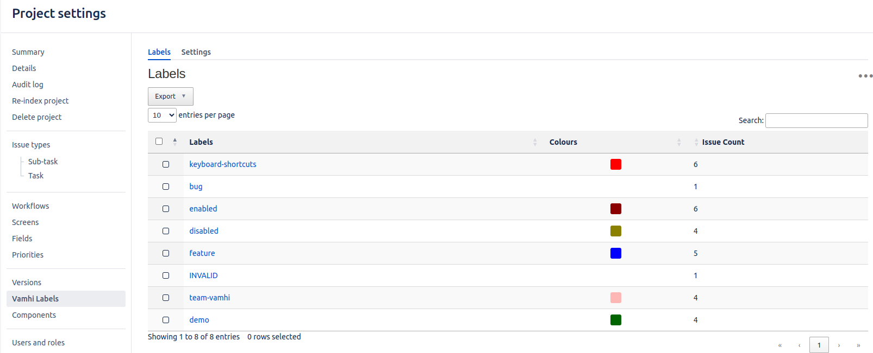Open the Audit log page
This screenshot has height=353, width=873.
28,85
